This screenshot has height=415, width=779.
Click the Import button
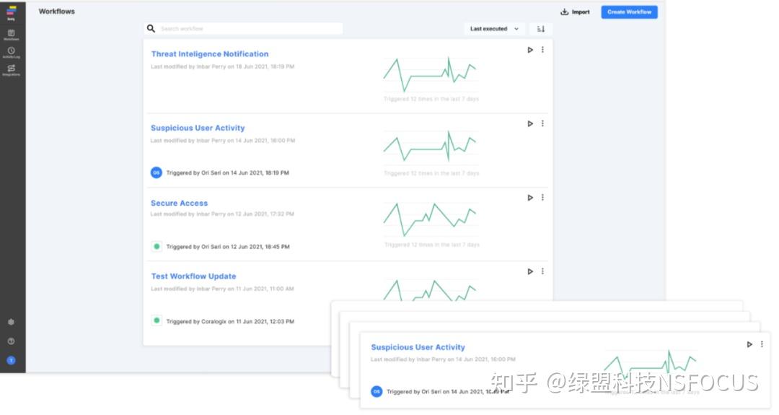point(575,12)
